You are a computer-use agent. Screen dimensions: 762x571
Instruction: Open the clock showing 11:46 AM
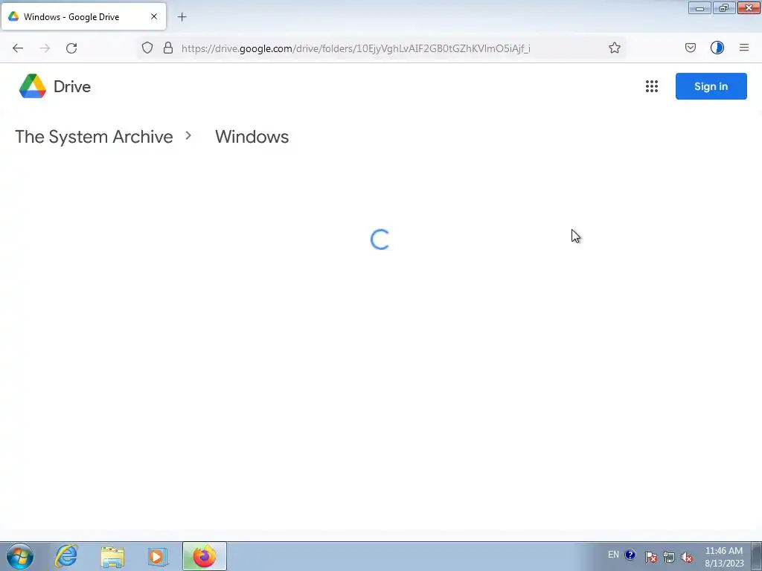point(724,557)
